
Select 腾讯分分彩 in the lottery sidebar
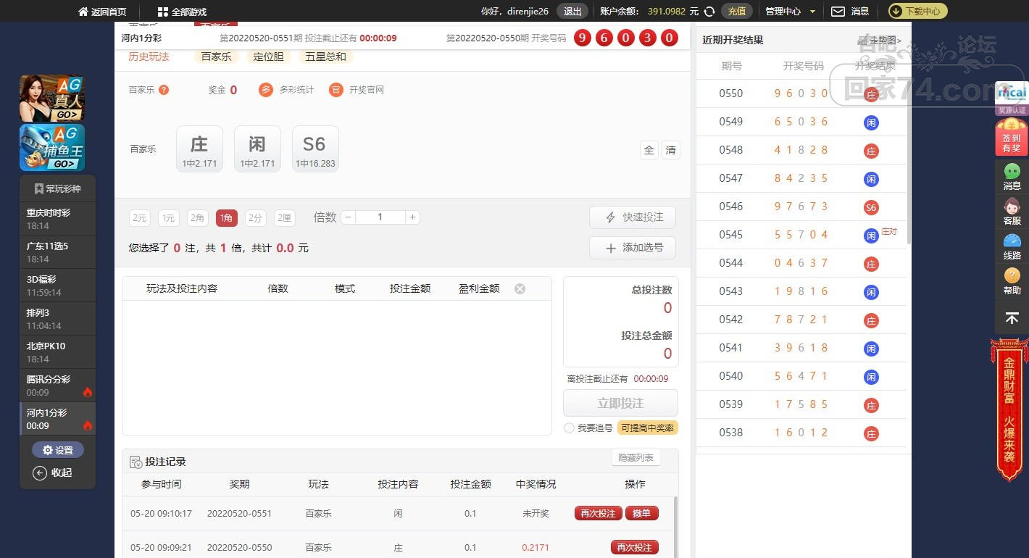click(57, 386)
